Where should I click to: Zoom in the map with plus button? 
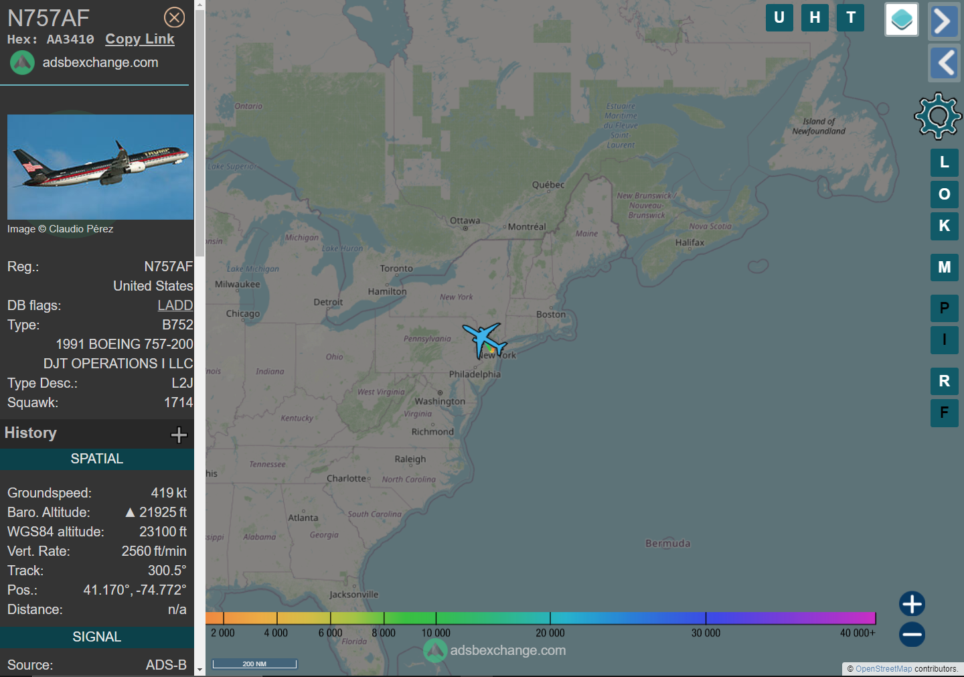coord(912,604)
